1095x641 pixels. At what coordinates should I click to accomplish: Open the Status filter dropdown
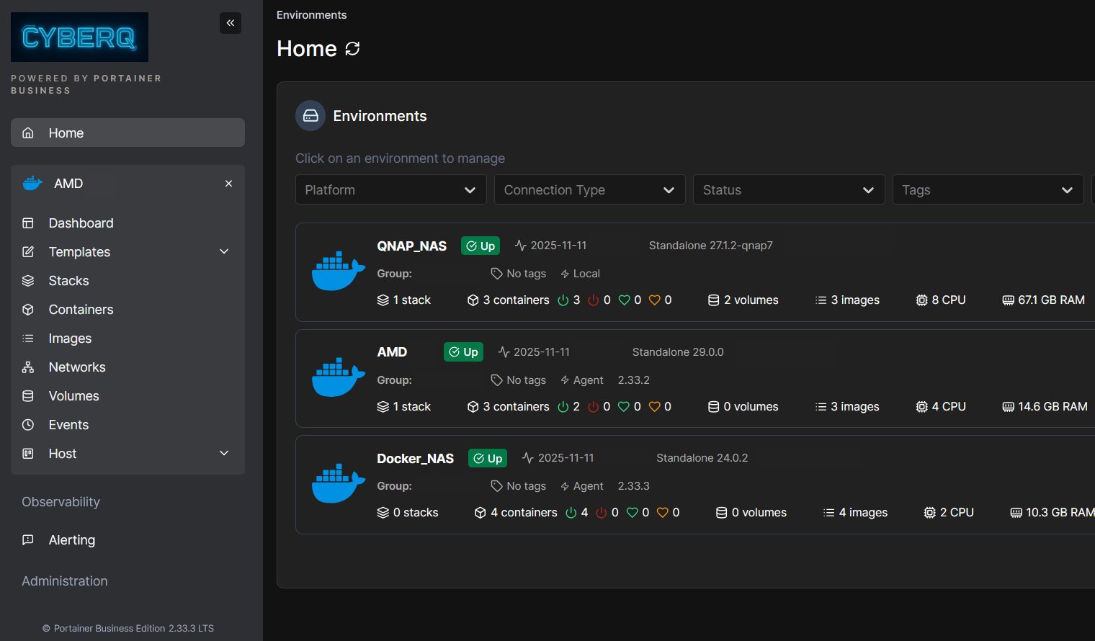(x=788, y=190)
